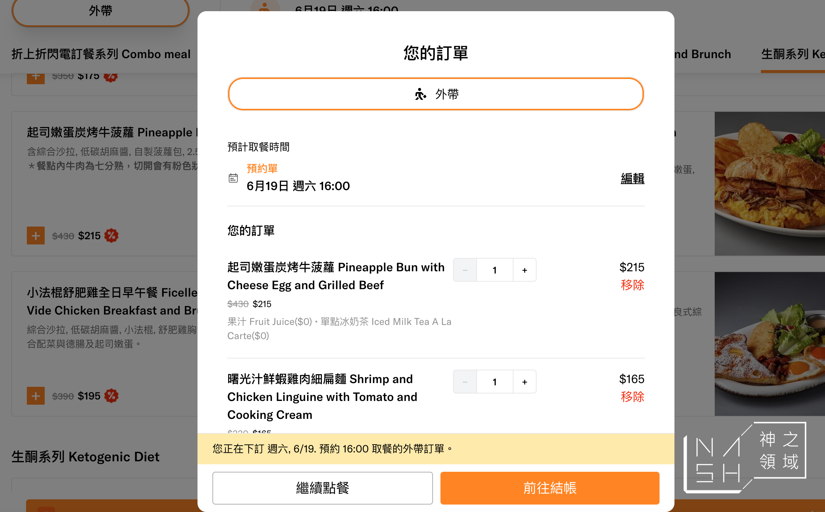Remove the Pineapple Bun item via 移除
Screen dimensions: 825x512
tap(632, 285)
